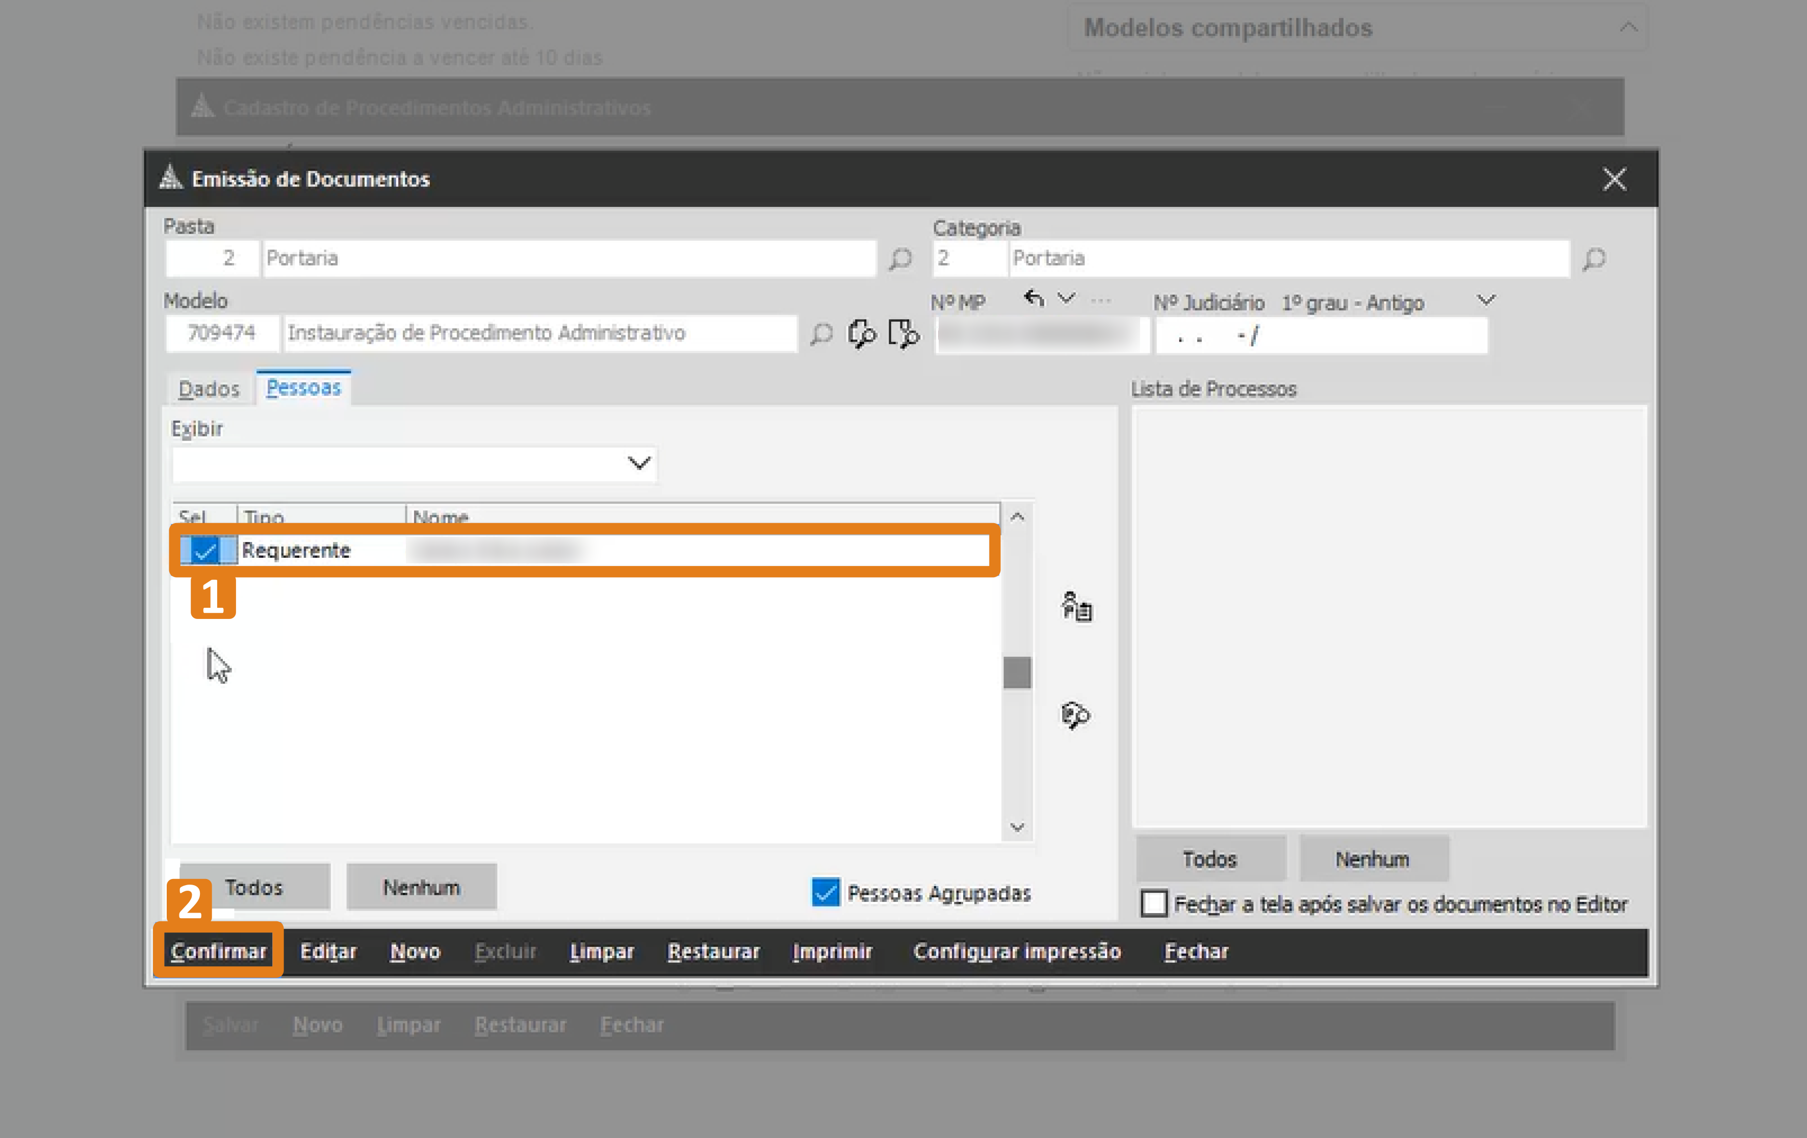Uncheck the Requerente selection checkbox
1807x1138 pixels.
204,551
